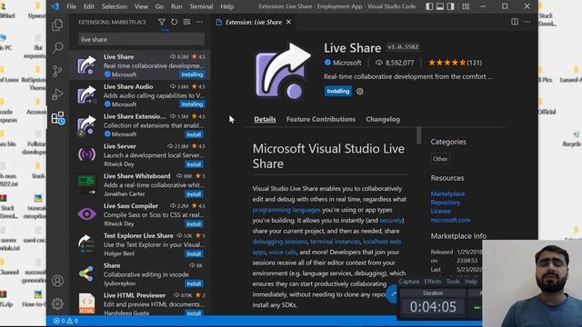
Task: Select the Live Server extension icon
Action: point(86,154)
